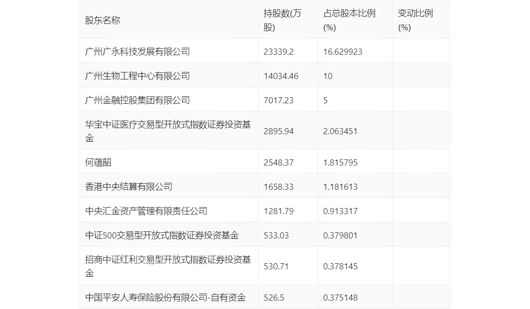530x309 pixels.
Task: Select the percentage 2.063451
Action: pyautogui.click(x=340, y=131)
